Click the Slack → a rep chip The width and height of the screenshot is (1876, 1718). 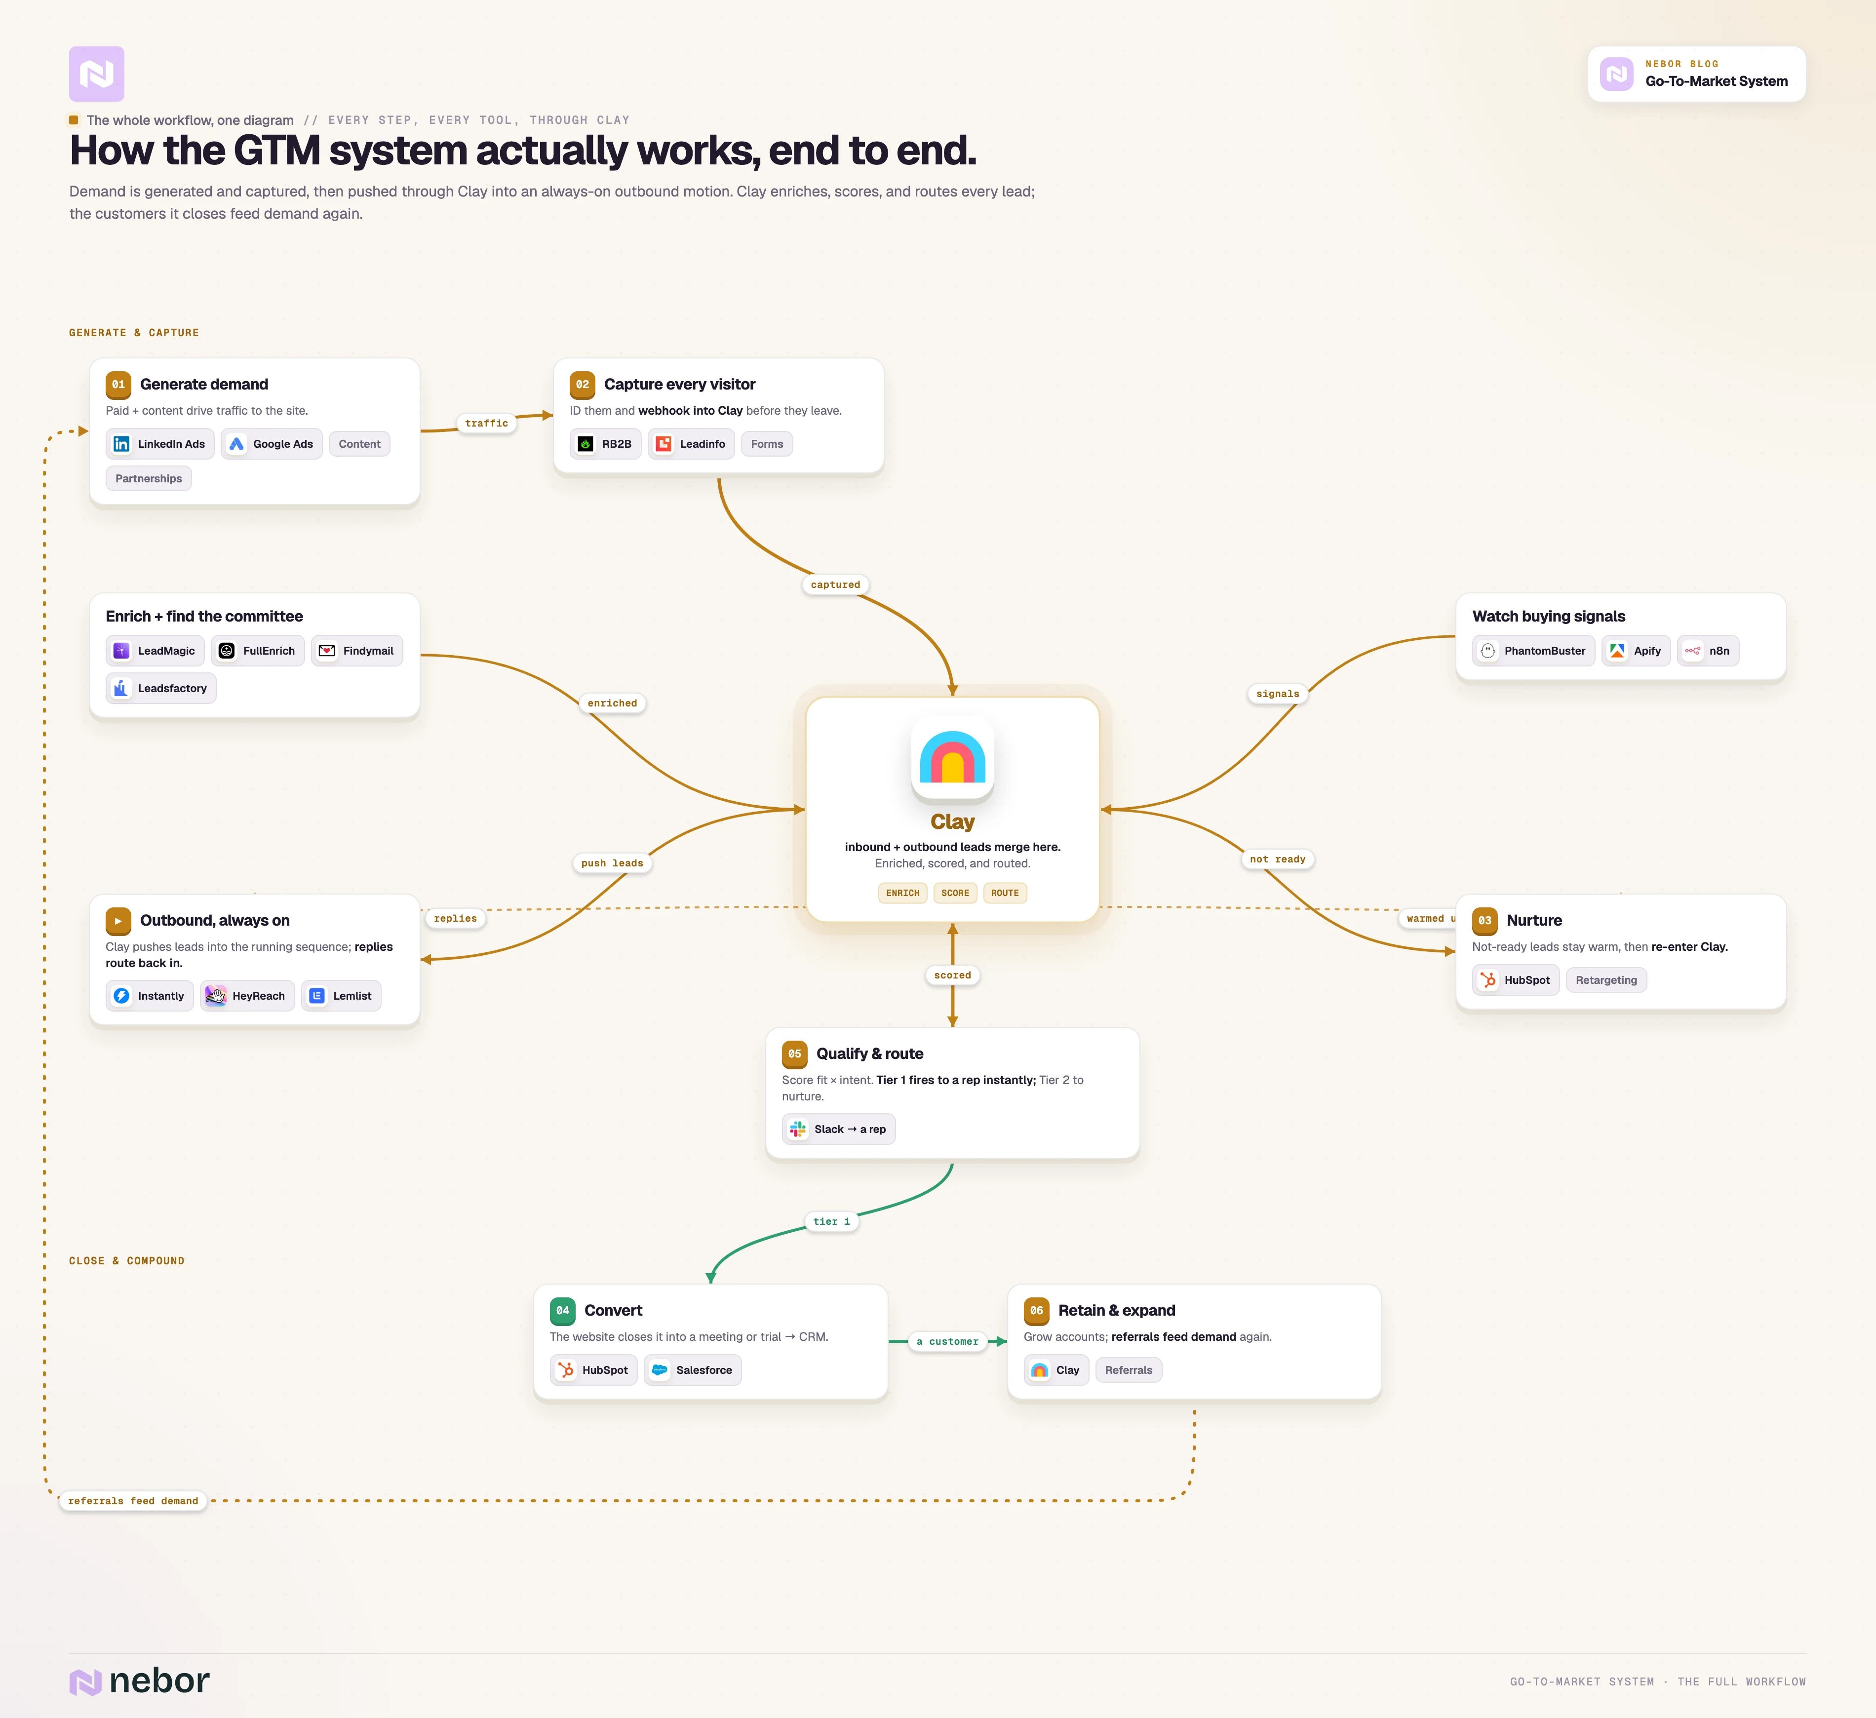click(x=838, y=1129)
